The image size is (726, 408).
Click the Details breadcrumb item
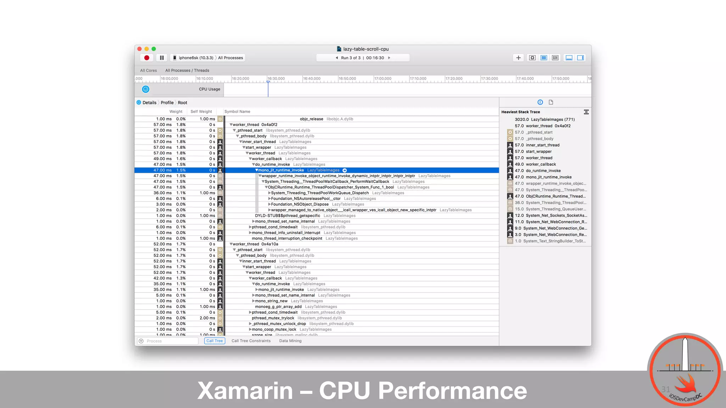pos(149,103)
